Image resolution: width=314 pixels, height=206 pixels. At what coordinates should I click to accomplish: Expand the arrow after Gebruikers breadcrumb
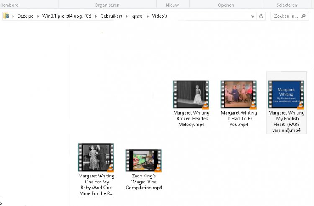click(128, 16)
